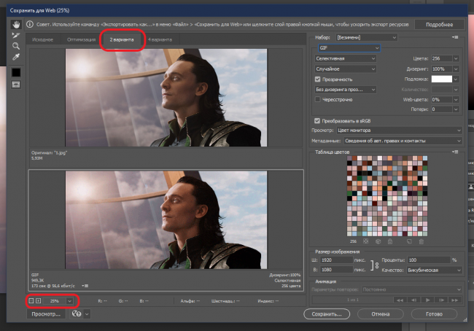This screenshot has height=331, width=474.
Task: Open the Web-цвета 0% dropdown arrow
Action: point(456,99)
